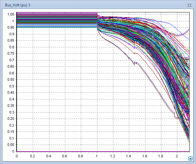Open the plot options dropdown arrow

[190, 159]
